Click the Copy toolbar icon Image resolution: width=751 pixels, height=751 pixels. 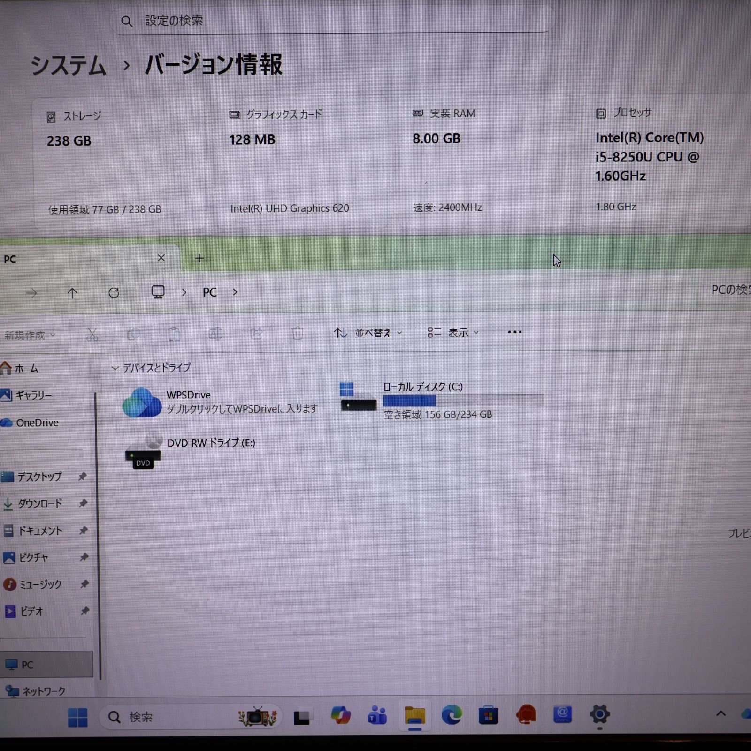click(133, 334)
